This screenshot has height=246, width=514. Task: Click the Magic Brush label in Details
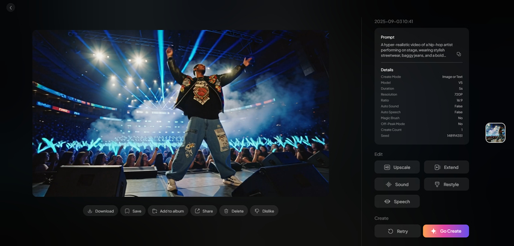tap(390, 118)
